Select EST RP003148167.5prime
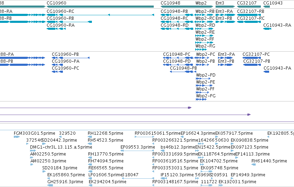Screen dimensions: 294x187 175,182
